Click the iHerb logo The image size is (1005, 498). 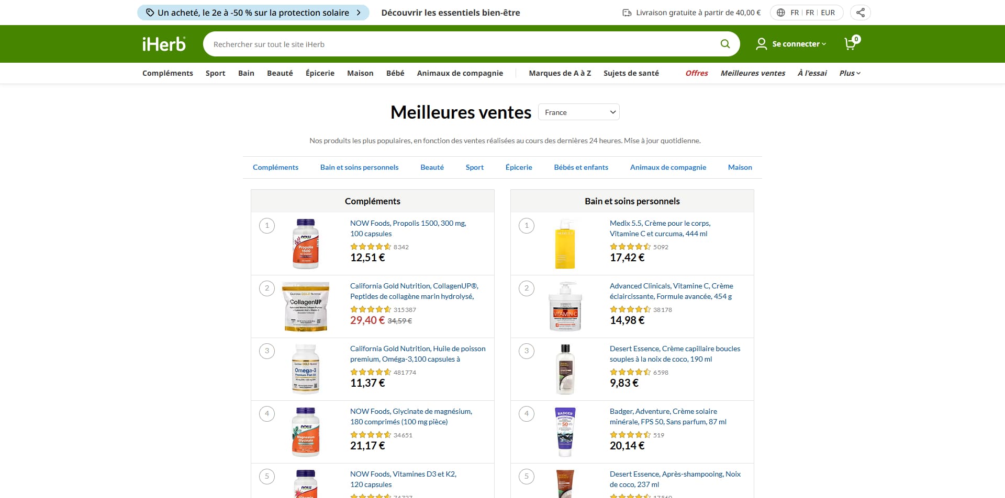tap(164, 44)
